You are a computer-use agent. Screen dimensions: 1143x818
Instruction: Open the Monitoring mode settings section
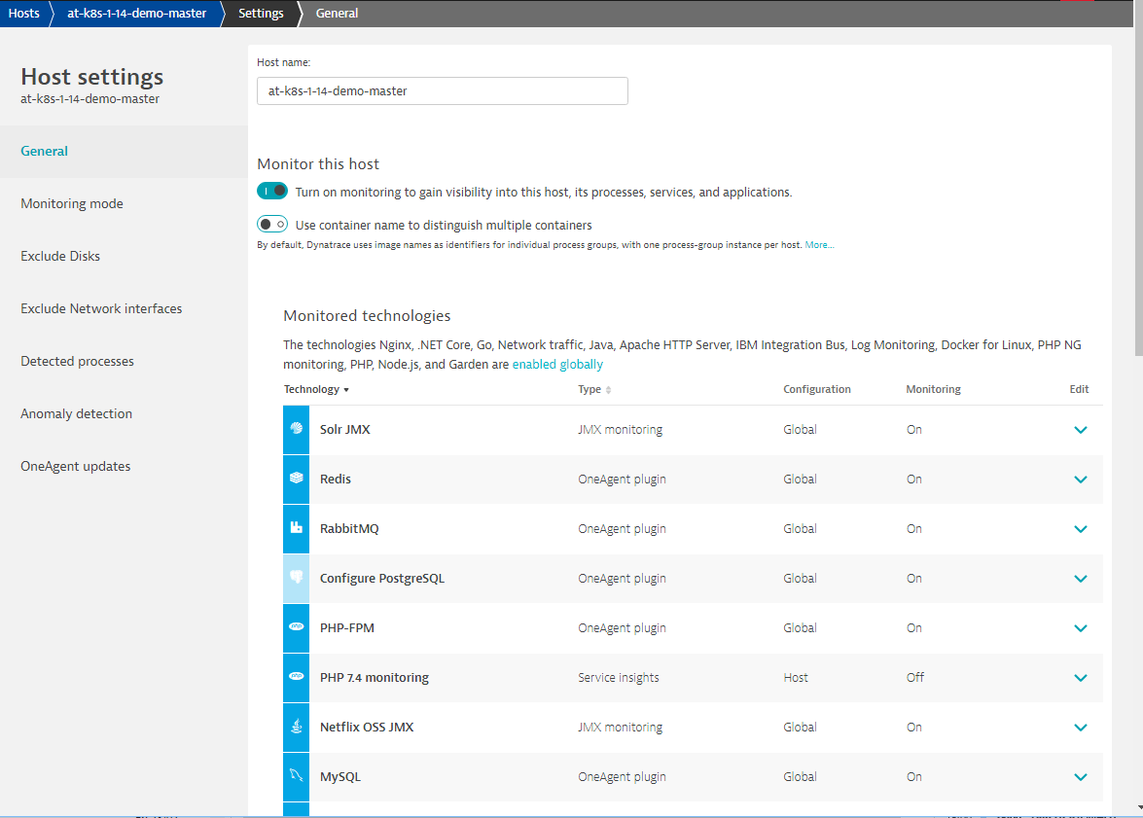pyautogui.click(x=72, y=203)
